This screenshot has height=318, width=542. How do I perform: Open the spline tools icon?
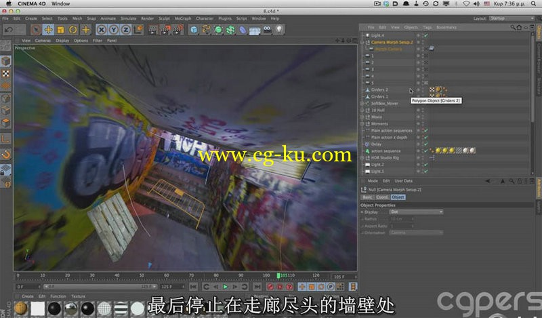point(206,30)
